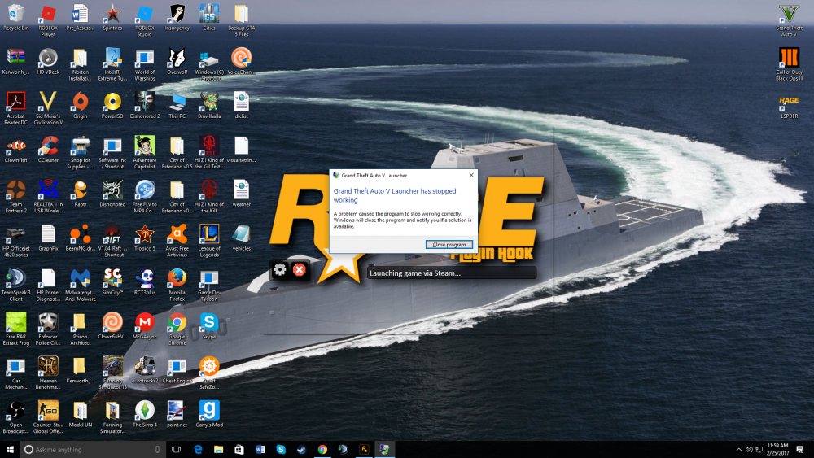
Task: Click the Cortana 'Ask me anything' search box
Action: click(90, 449)
